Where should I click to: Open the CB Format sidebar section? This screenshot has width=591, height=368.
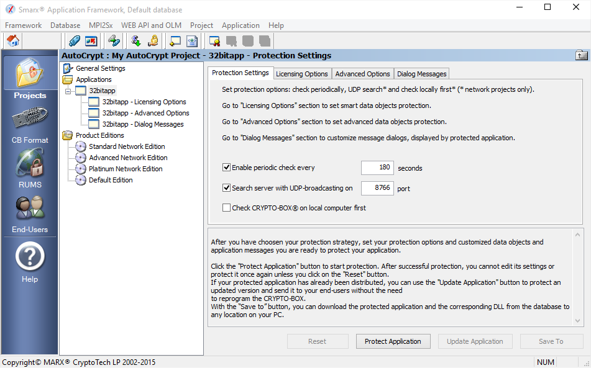30,126
